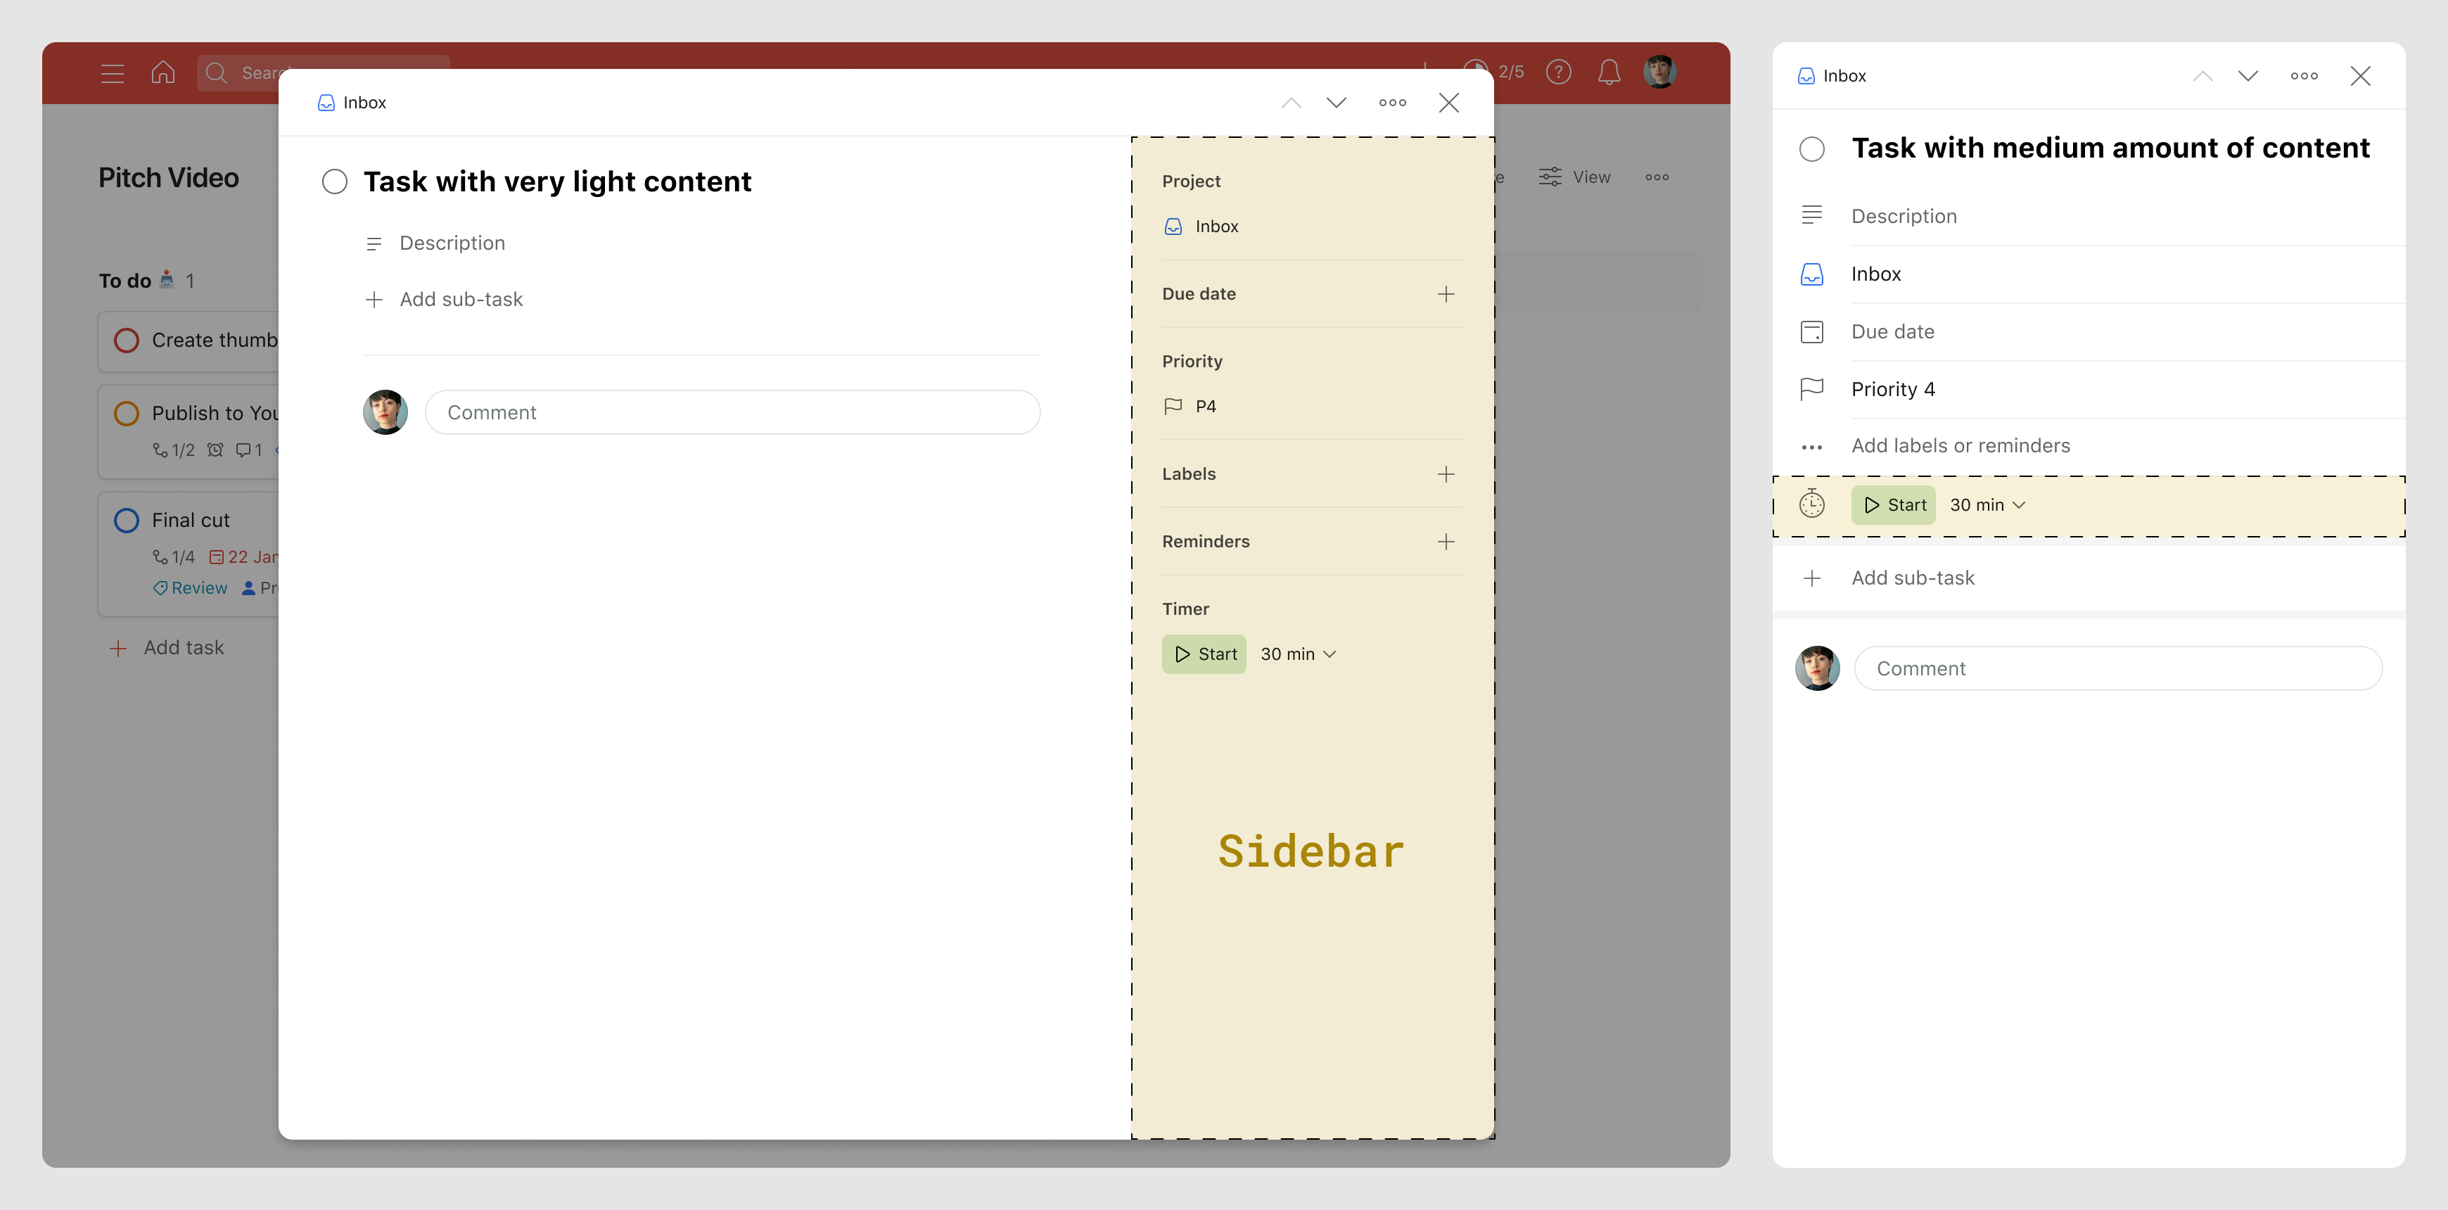Image resolution: width=2448 pixels, height=1210 pixels.
Task: Complete the 'Final cut' task circle
Action: click(x=127, y=520)
